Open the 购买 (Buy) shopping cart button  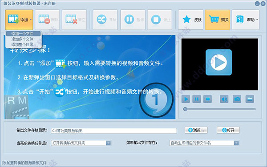coord(218,20)
